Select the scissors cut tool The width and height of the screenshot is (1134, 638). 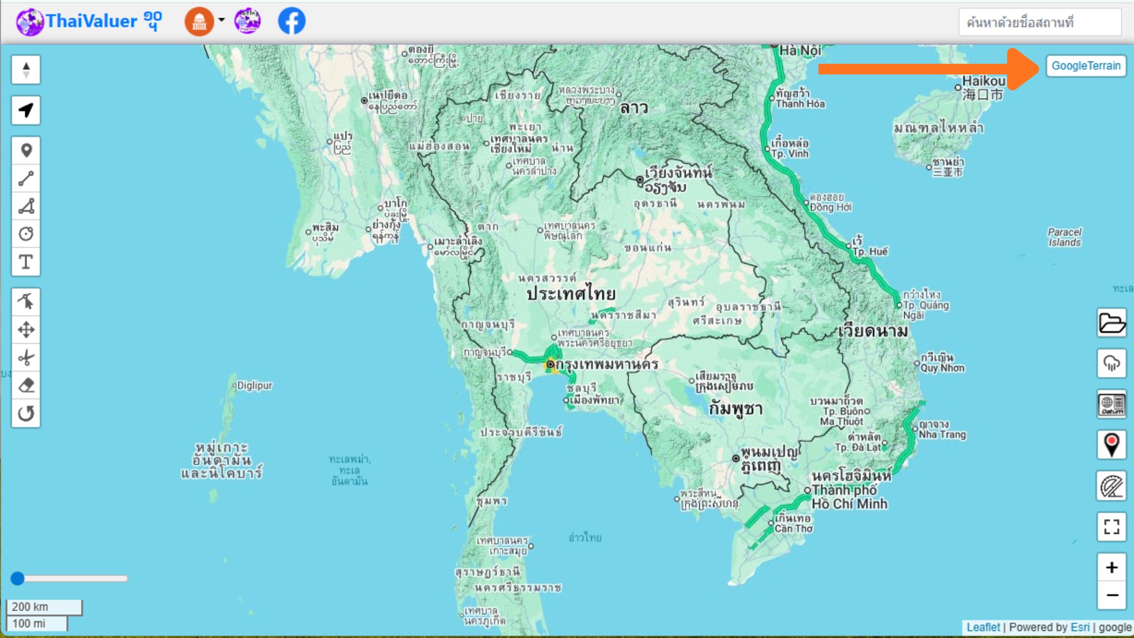(x=26, y=358)
